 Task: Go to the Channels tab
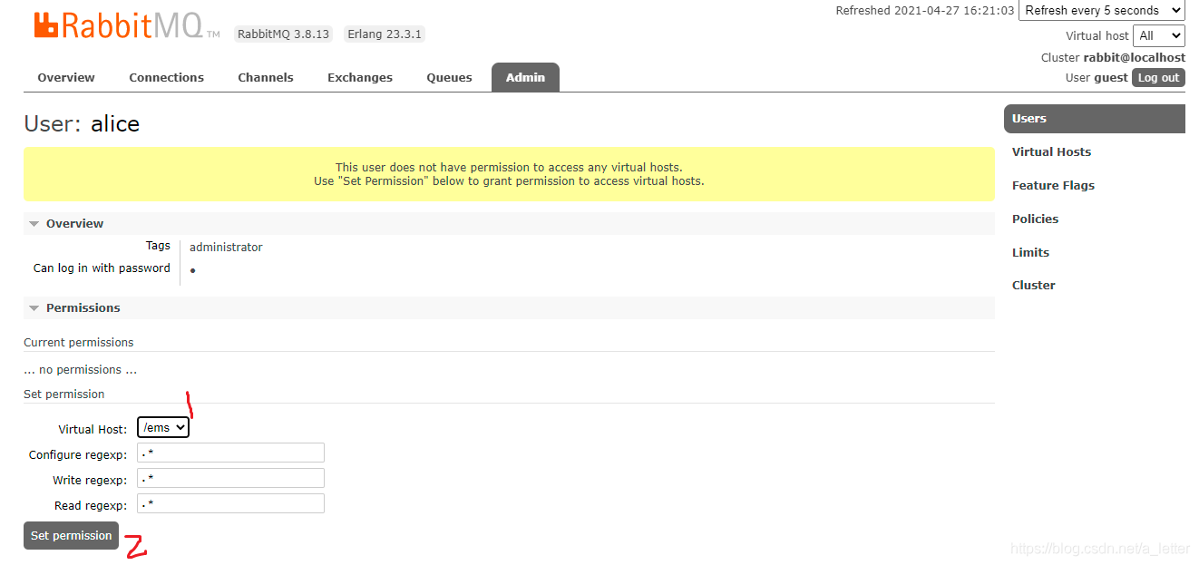[x=265, y=78]
